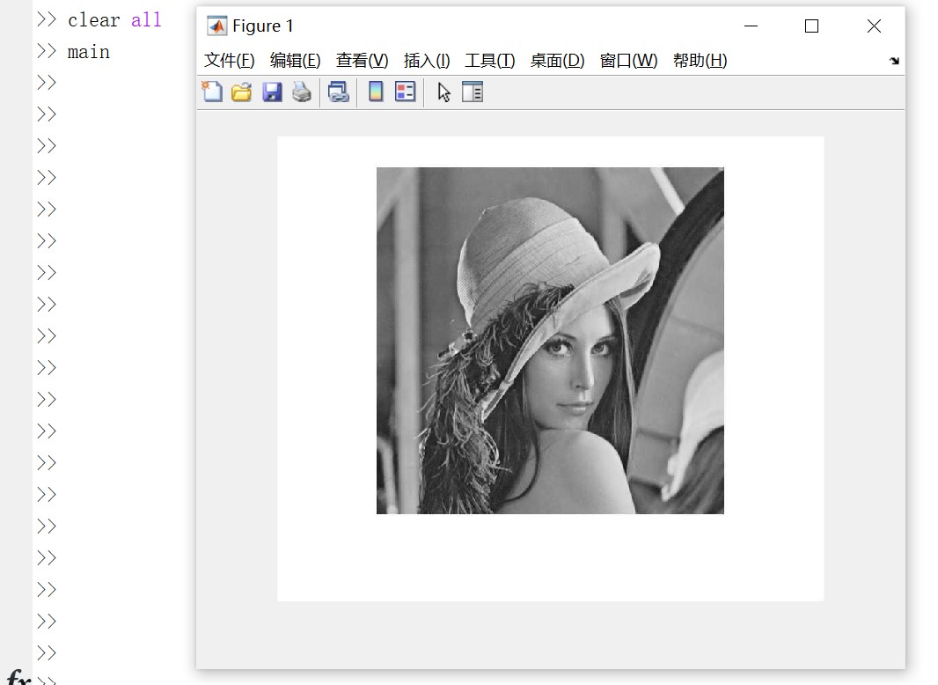Open the 文件(F) menu
Image resolution: width=938 pixels, height=685 pixels.
(230, 61)
